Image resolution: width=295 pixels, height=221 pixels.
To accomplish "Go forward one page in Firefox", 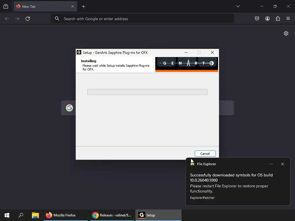I will [17, 19].
